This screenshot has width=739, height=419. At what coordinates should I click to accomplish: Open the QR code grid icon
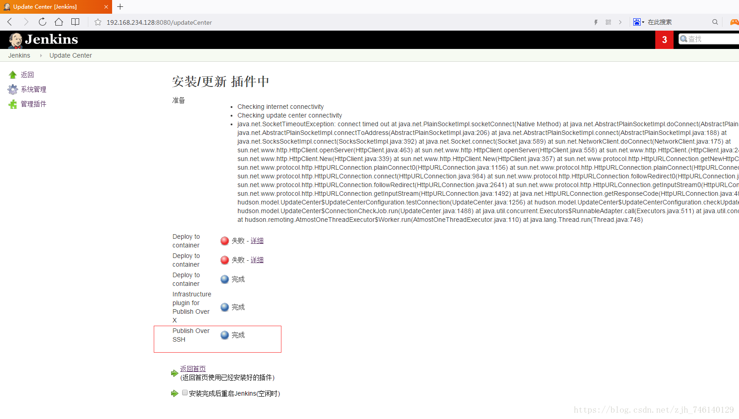pos(608,22)
